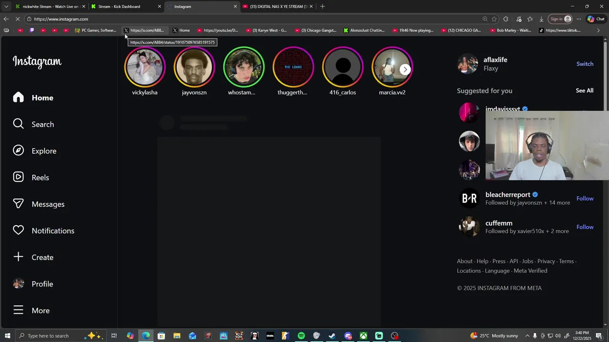The image size is (609, 342).
Task: Open Messages in the sidebar
Action: [39, 204]
